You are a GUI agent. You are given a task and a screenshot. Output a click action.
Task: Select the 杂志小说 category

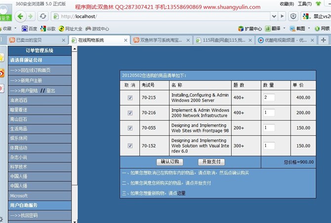point(40,157)
